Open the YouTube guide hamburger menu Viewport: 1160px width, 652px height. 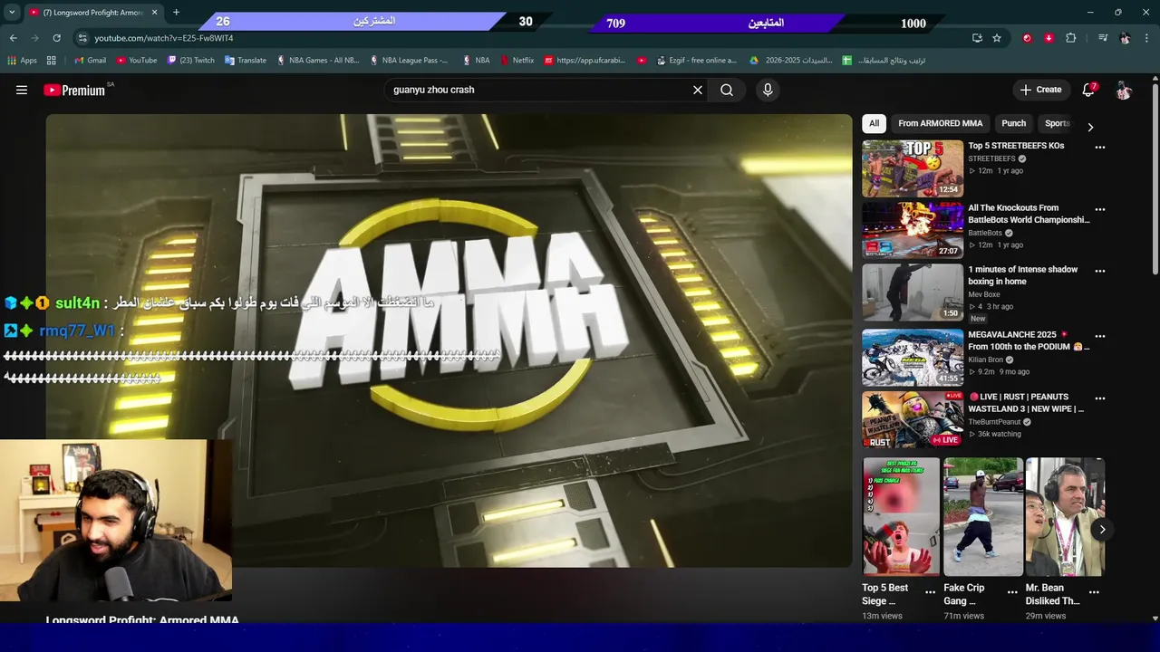click(x=22, y=90)
